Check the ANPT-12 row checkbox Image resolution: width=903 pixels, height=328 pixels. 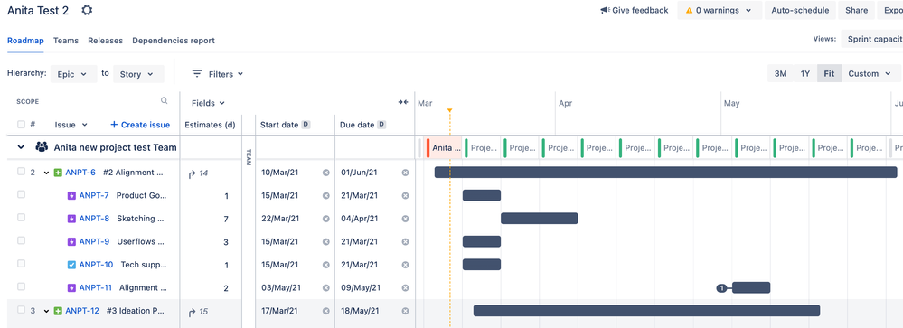(x=22, y=310)
